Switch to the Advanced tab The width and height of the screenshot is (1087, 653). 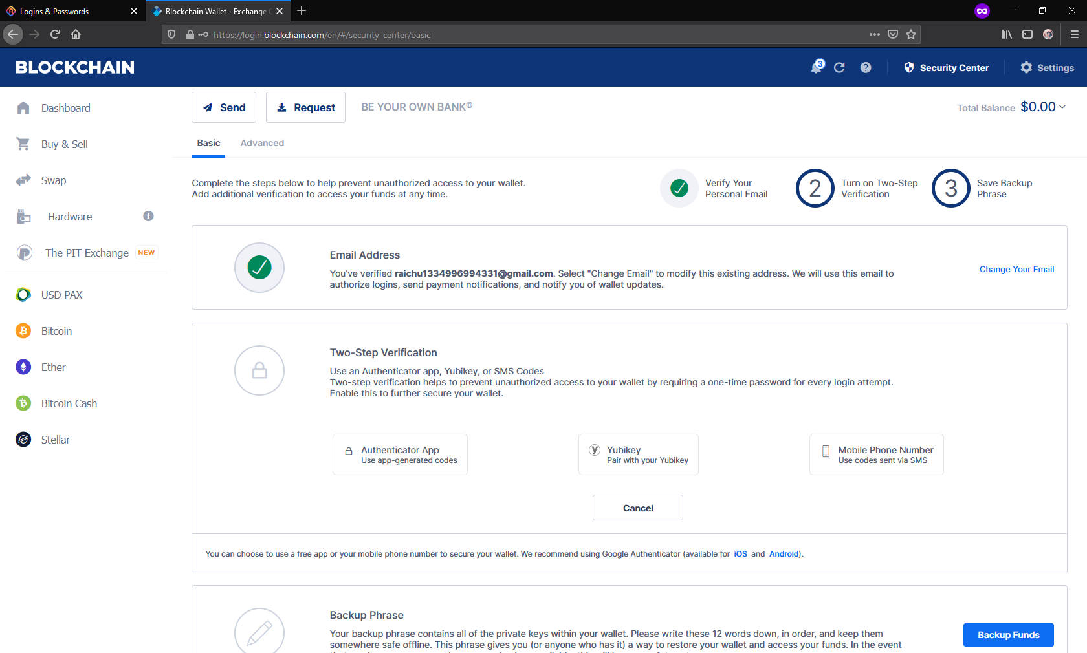click(x=262, y=143)
